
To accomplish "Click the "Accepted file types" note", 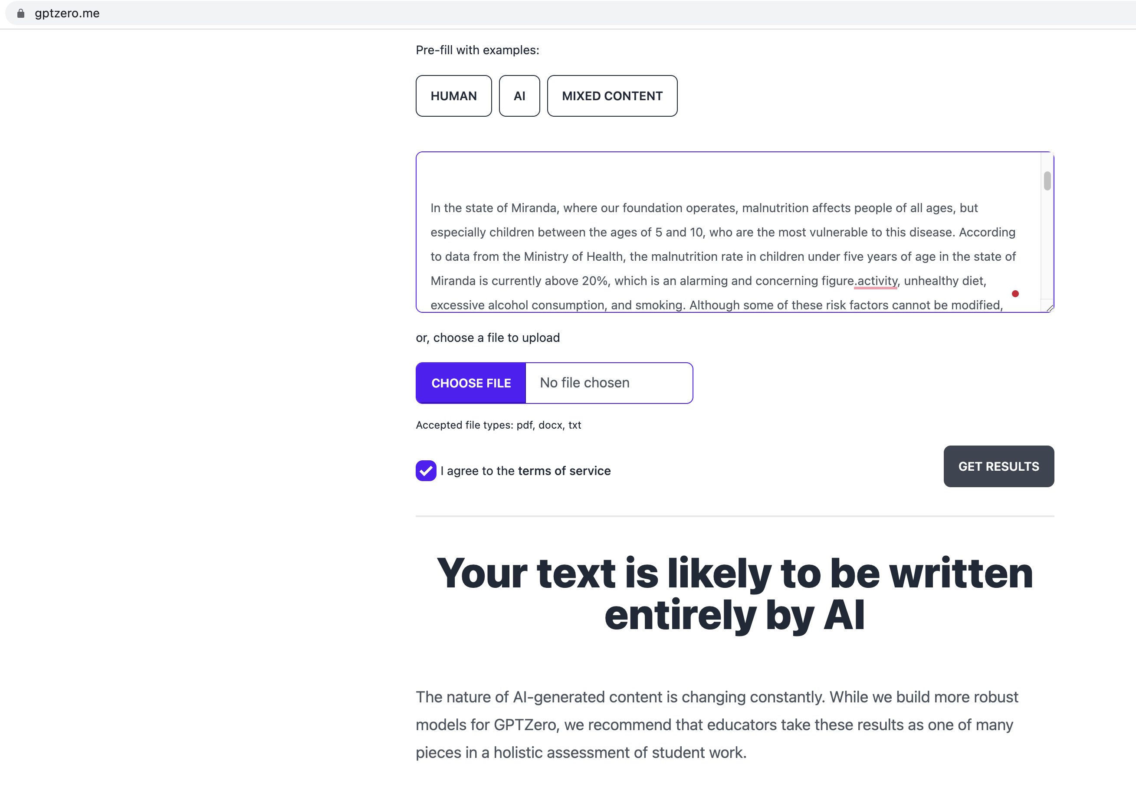I will [498, 425].
